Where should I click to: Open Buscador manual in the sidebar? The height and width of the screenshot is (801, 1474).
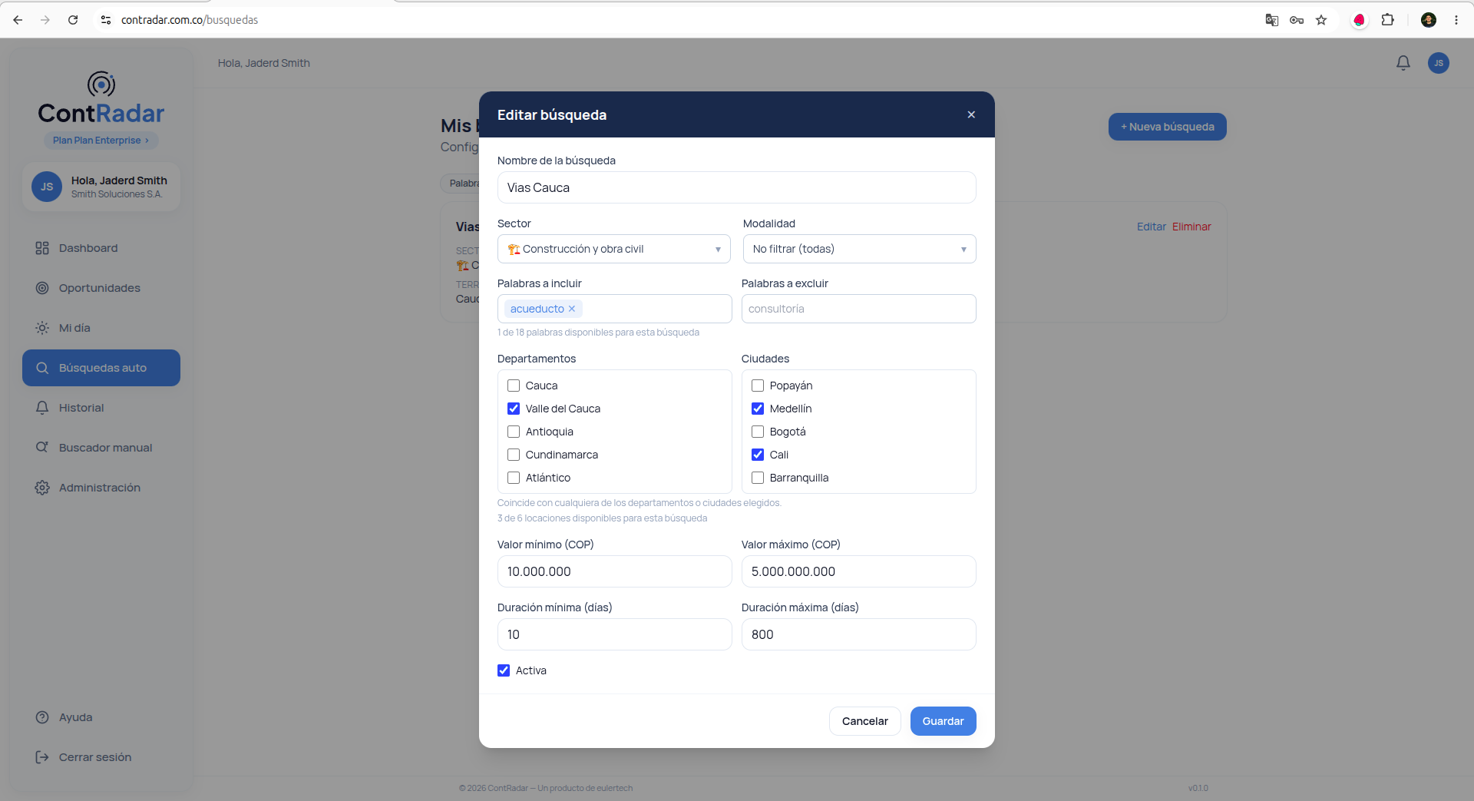pos(101,448)
